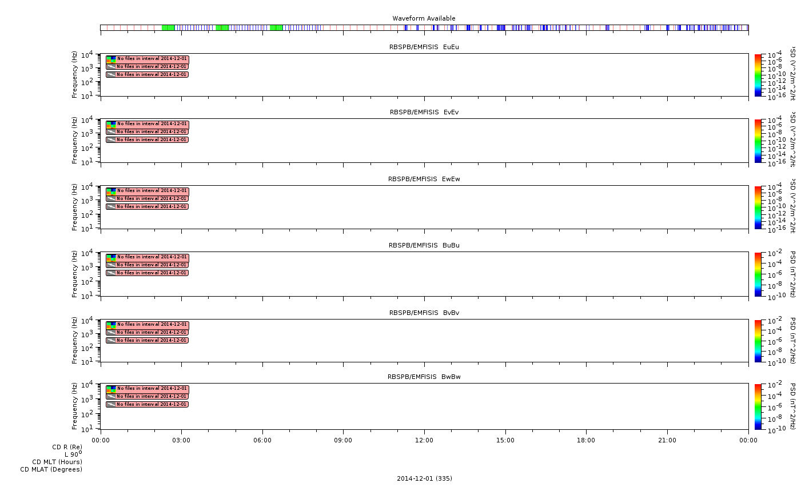
Task: Click the first green block in the waveform bar
Action: click(x=168, y=27)
